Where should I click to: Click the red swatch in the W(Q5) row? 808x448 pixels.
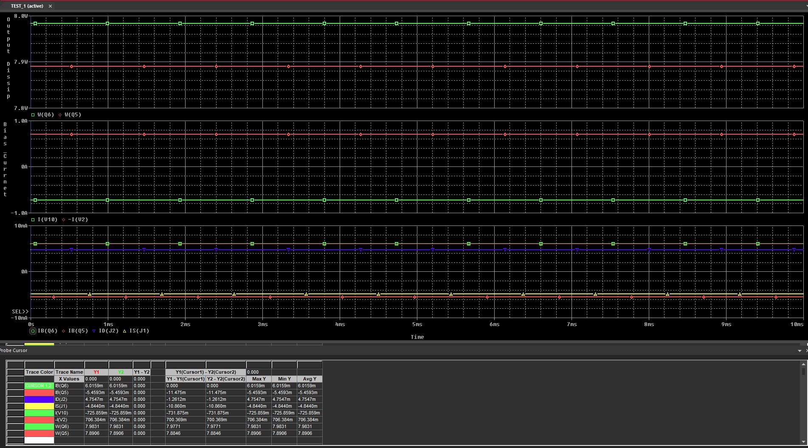tap(39, 433)
